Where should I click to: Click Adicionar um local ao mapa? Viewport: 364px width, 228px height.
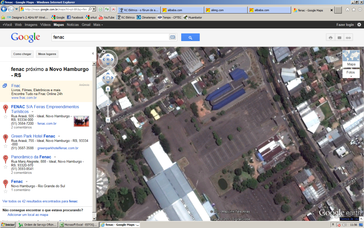coord(28,215)
